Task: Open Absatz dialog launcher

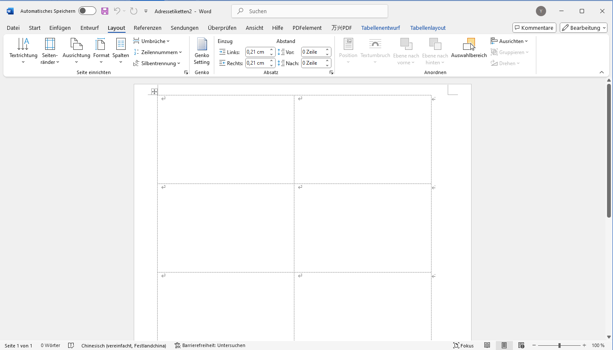Action: click(x=331, y=73)
